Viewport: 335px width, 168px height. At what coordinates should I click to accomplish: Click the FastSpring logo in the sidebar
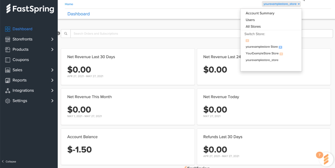pos(30,9)
